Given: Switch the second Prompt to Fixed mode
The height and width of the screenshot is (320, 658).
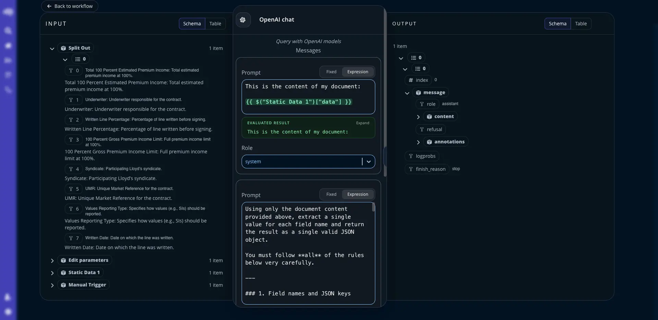Looking at the screenshot, I should point(331,194).
